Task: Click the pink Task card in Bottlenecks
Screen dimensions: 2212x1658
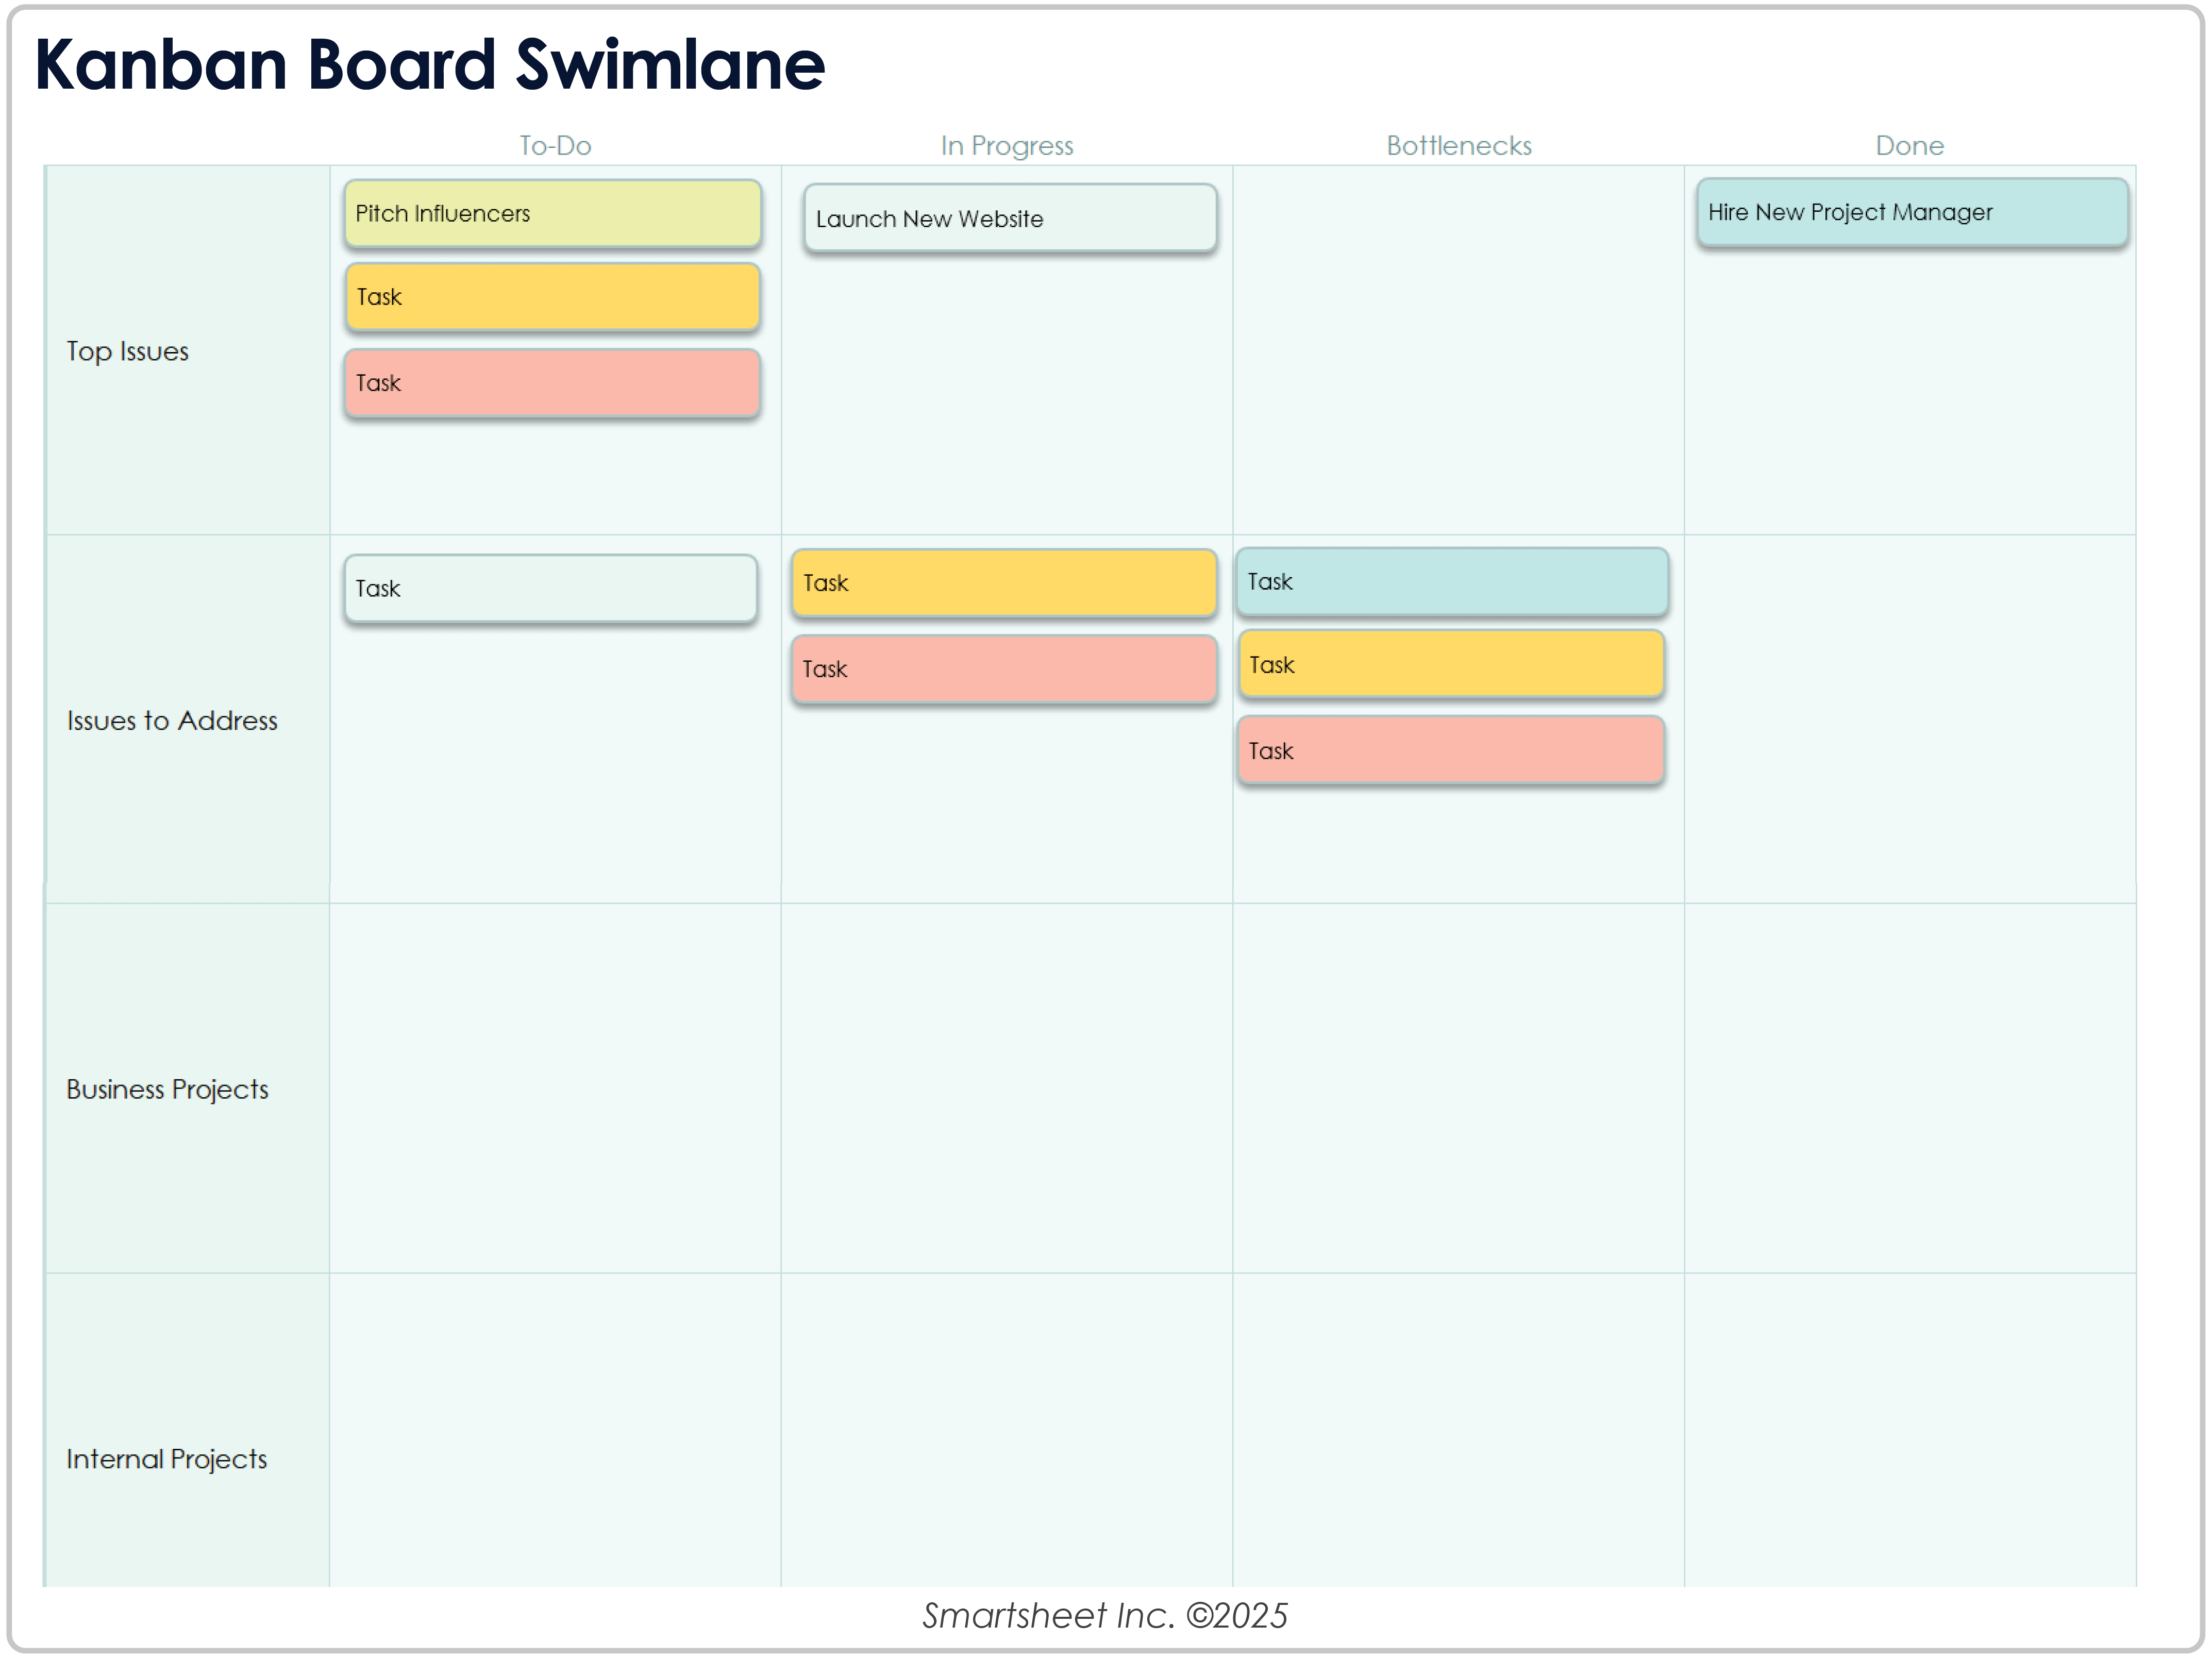Action: click(x=1451, y=751)
